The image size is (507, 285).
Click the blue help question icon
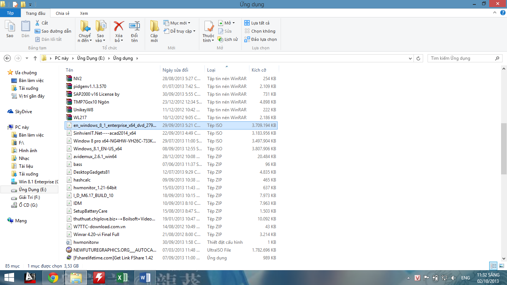(502, 13)
